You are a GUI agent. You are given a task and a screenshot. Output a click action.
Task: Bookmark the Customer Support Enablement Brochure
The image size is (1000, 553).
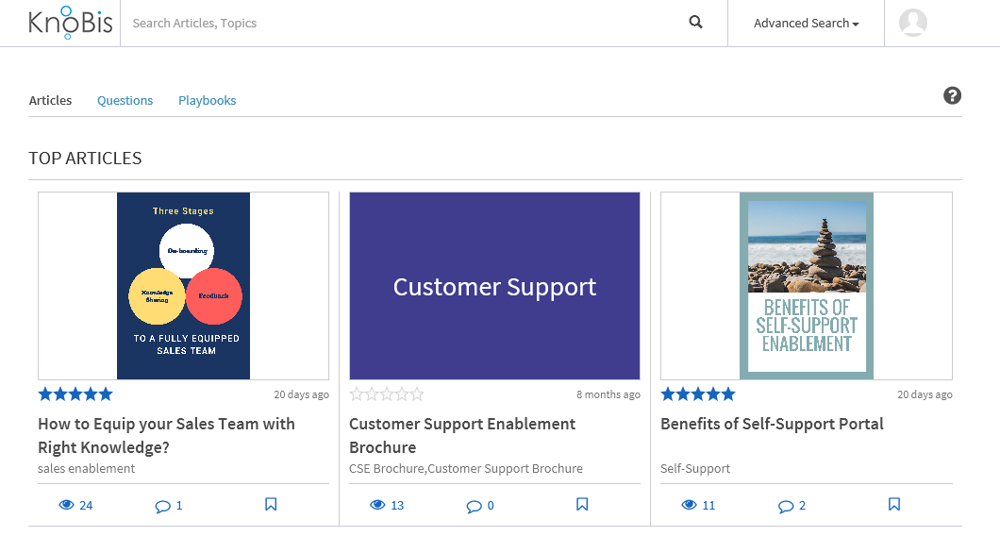tap(582, 505)
